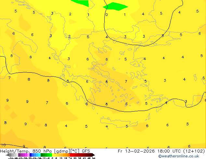Click the "Height/Temp. 850 hPa" map title
Image resolution: width=206 pixels, height=159 pixels.
pos(26,151)
